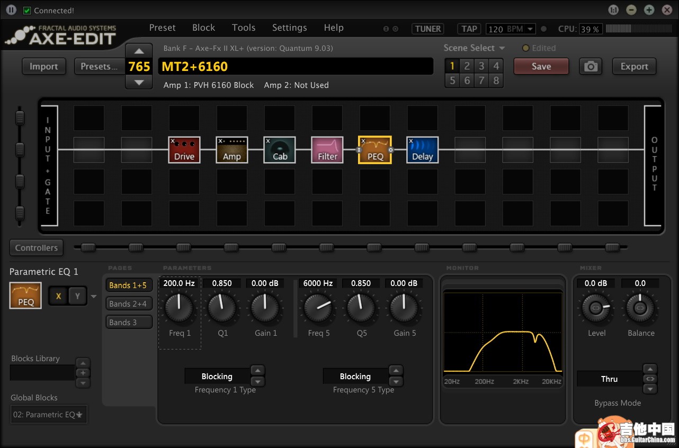Step Bypass Mode up arrow
The height and width of the screenshot is (448, 679).
point(650,369)
